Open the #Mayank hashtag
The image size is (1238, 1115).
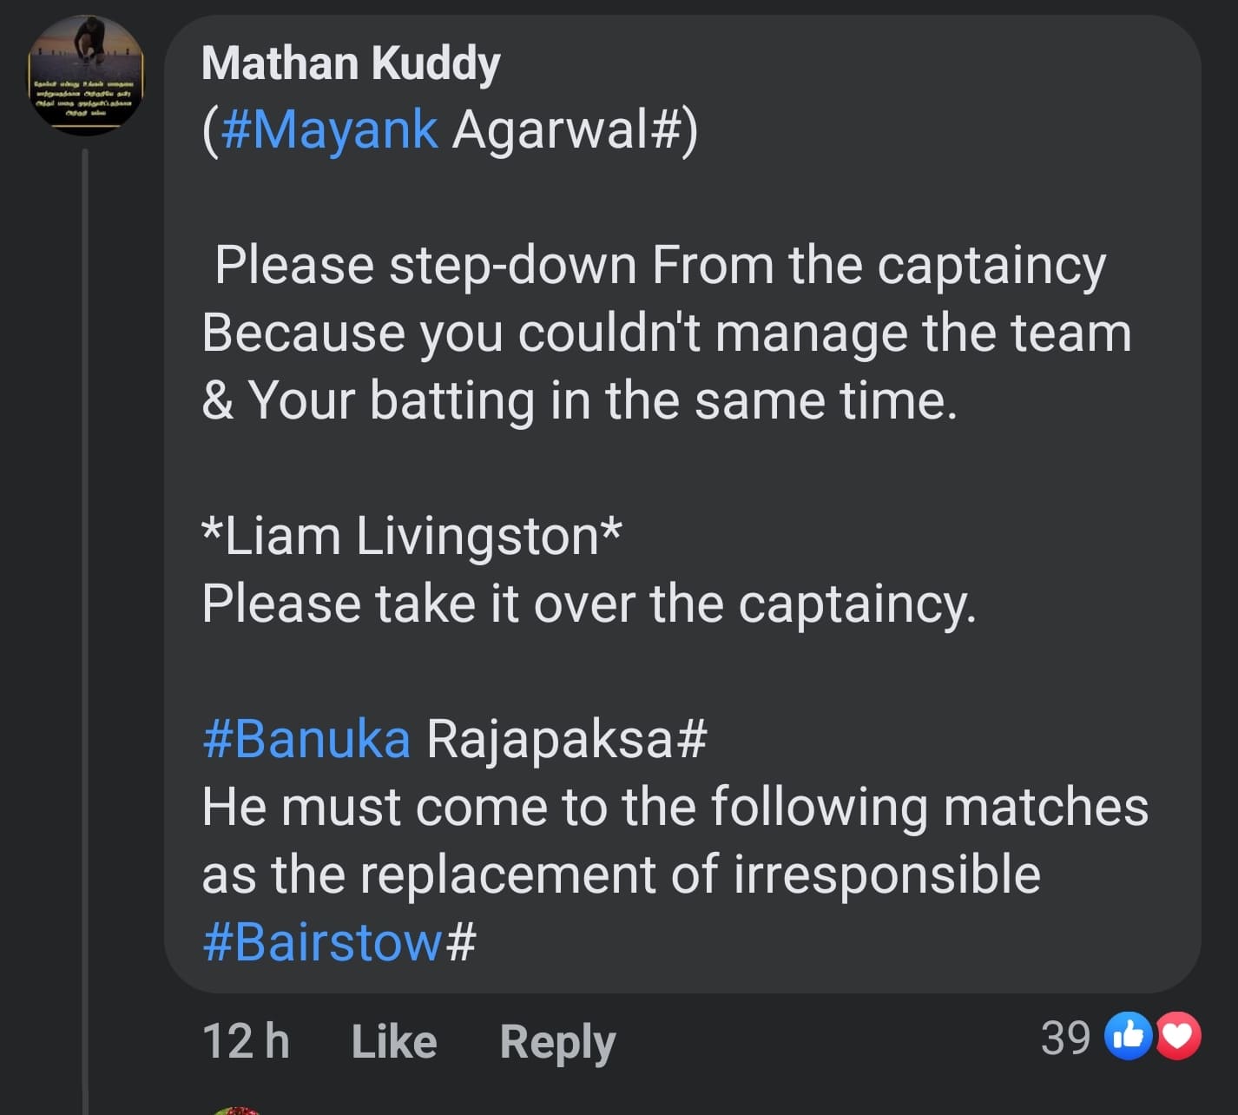tap(330, 130)
